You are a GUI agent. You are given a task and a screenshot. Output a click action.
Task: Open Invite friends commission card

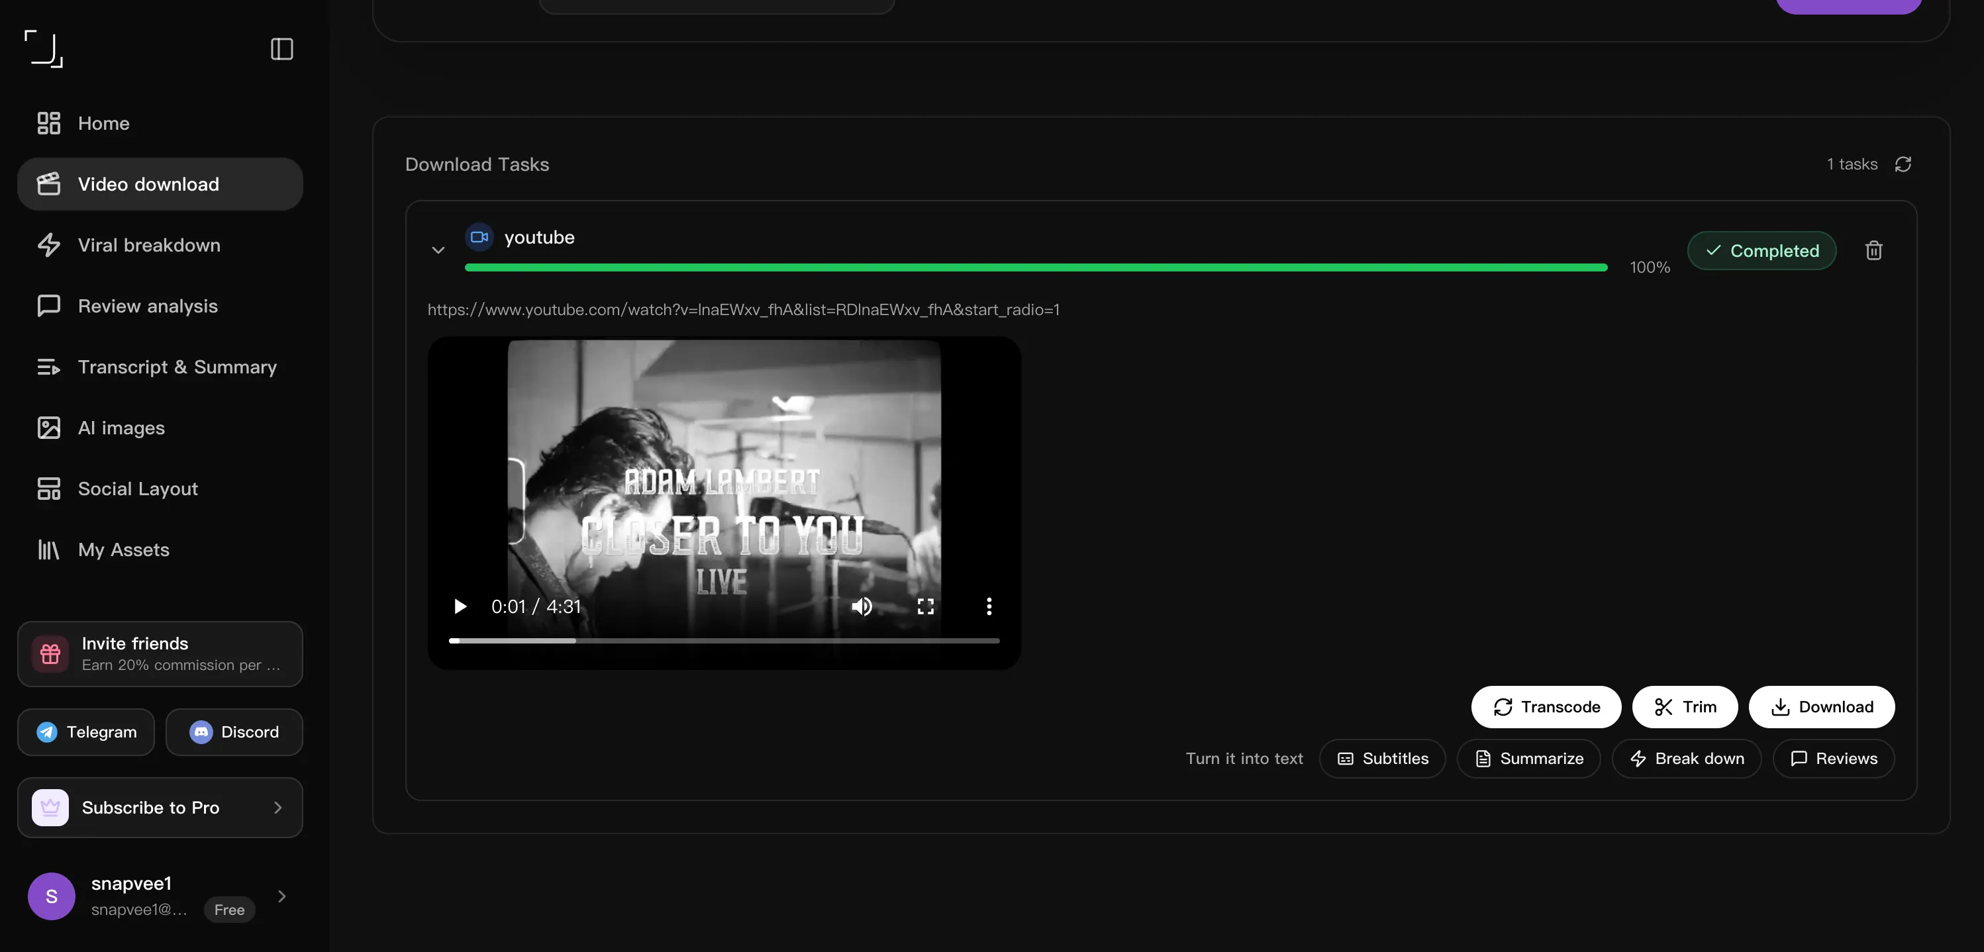[160, 654]
